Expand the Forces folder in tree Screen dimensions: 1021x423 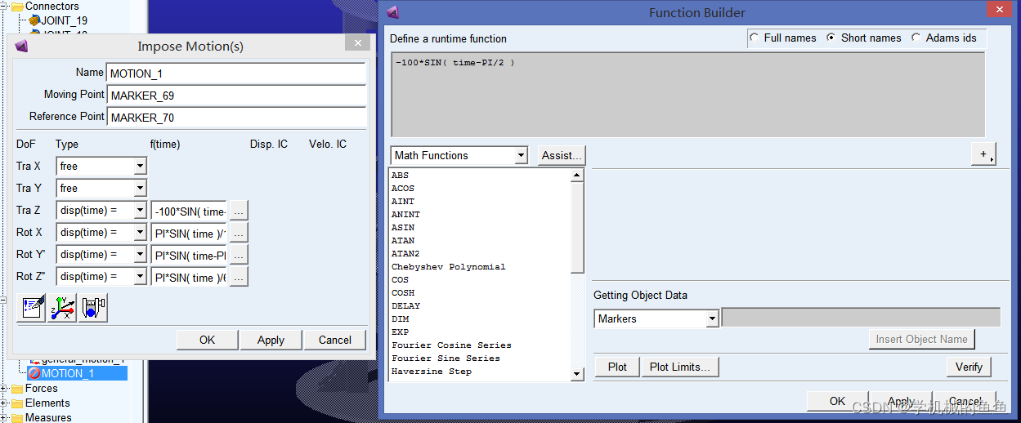pos(5,389)
